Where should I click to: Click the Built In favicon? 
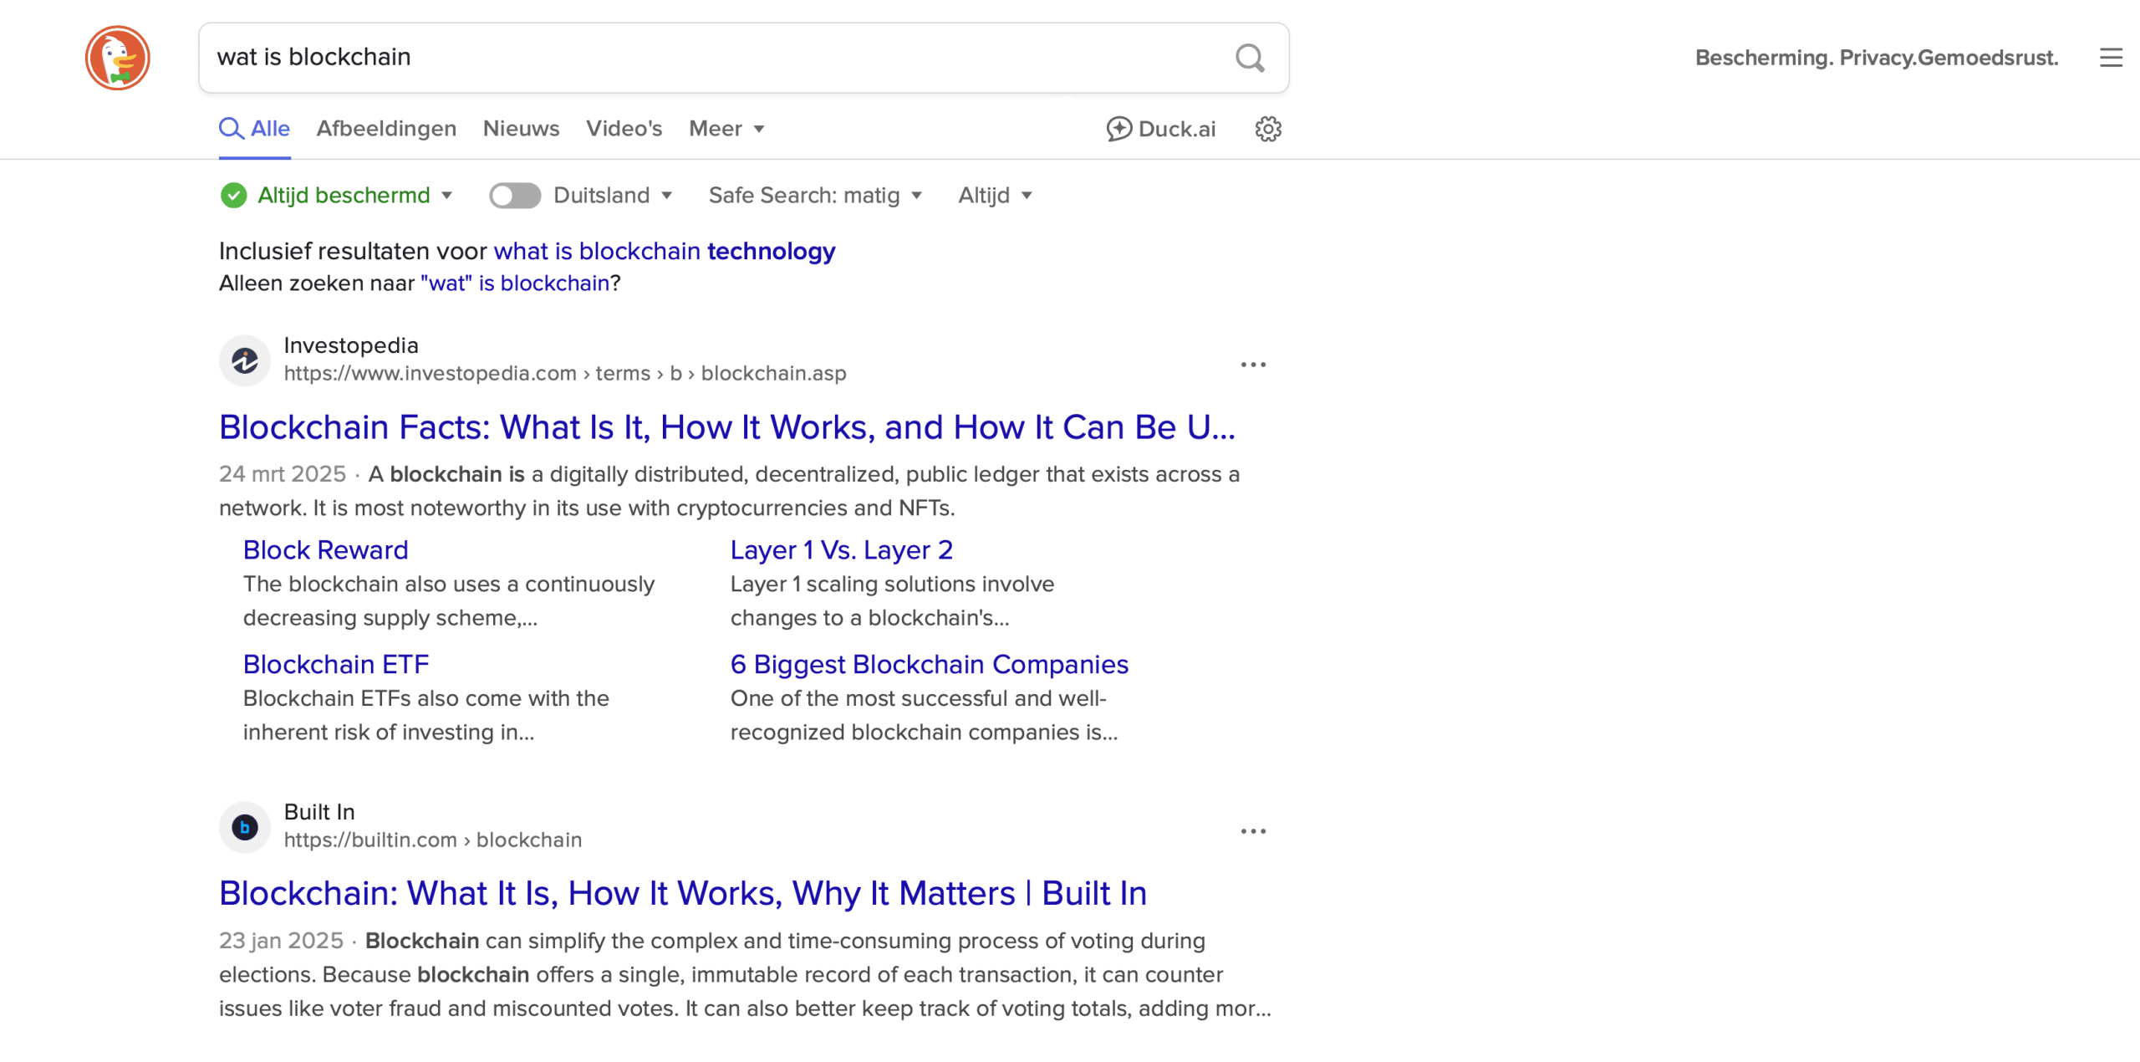click(x=245, y=827)
